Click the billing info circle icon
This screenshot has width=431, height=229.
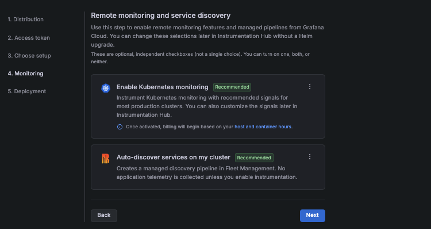coord(120,127)
